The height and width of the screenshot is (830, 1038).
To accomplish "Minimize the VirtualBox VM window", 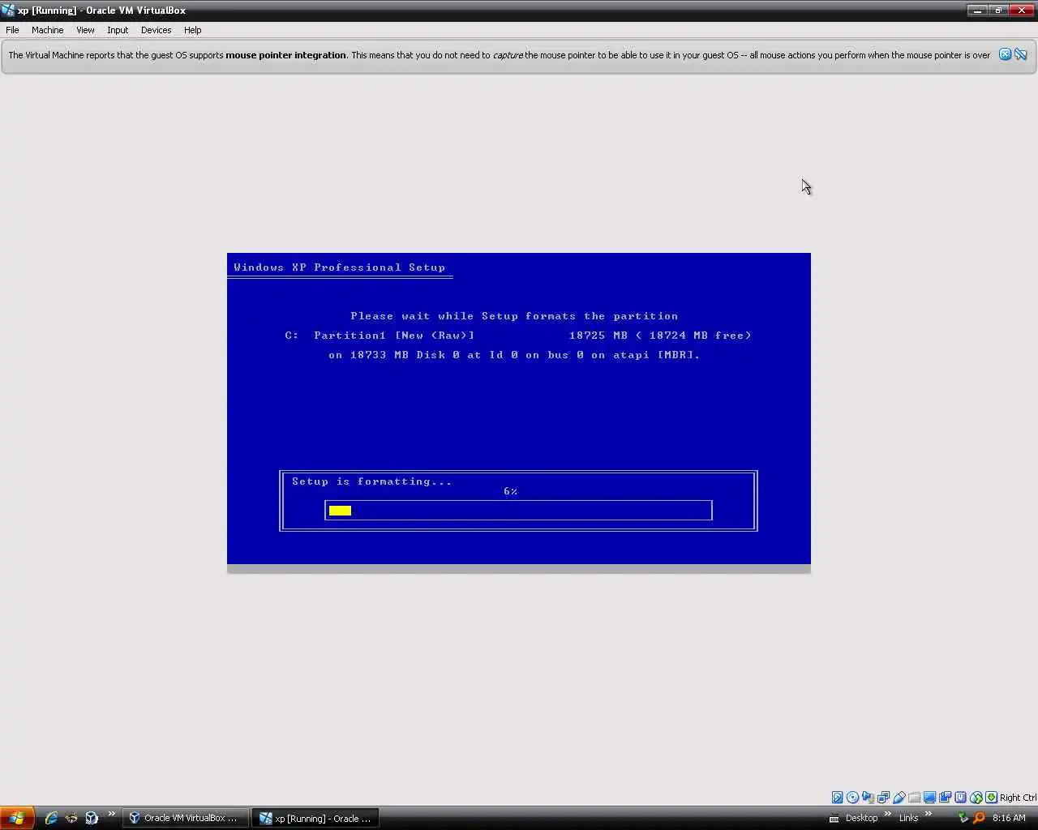I will pyautogui.click(x=977, y=11).
